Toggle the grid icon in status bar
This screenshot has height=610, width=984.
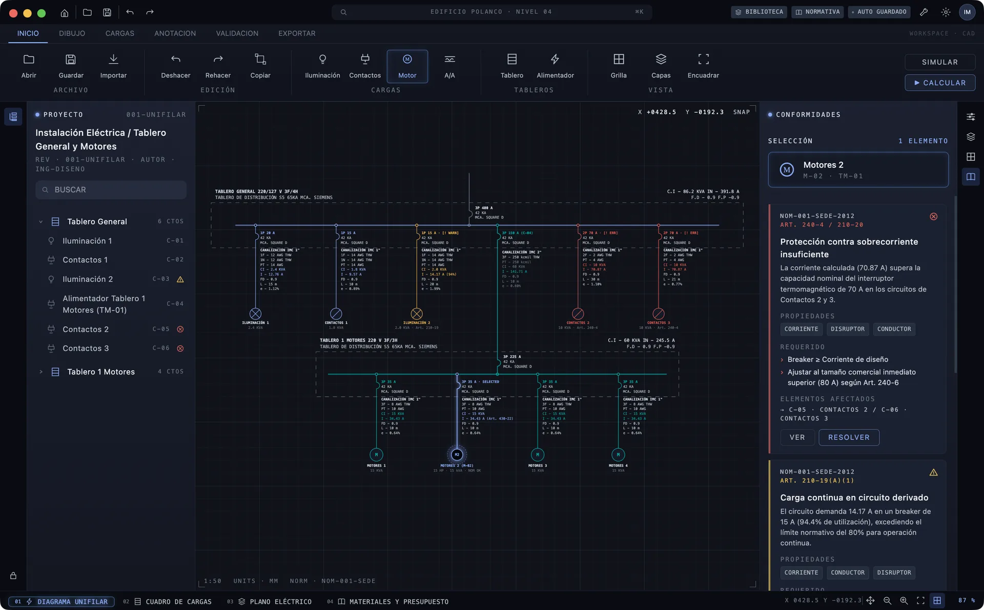click(937, 601)
